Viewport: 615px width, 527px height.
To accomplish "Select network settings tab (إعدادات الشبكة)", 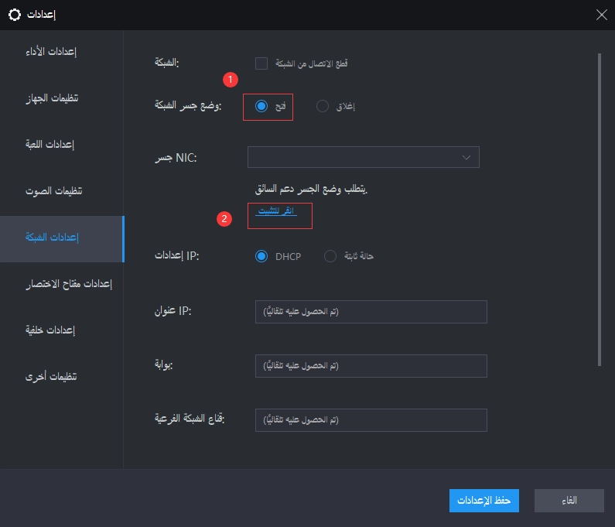I will (x=62, y=238).
